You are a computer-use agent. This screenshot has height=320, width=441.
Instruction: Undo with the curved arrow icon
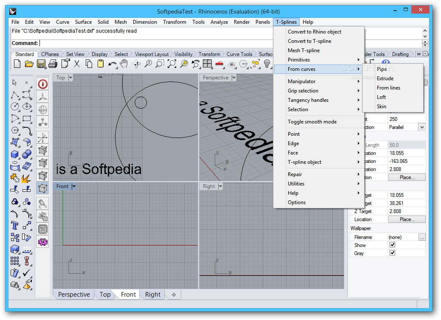click(x=112, y=64)
